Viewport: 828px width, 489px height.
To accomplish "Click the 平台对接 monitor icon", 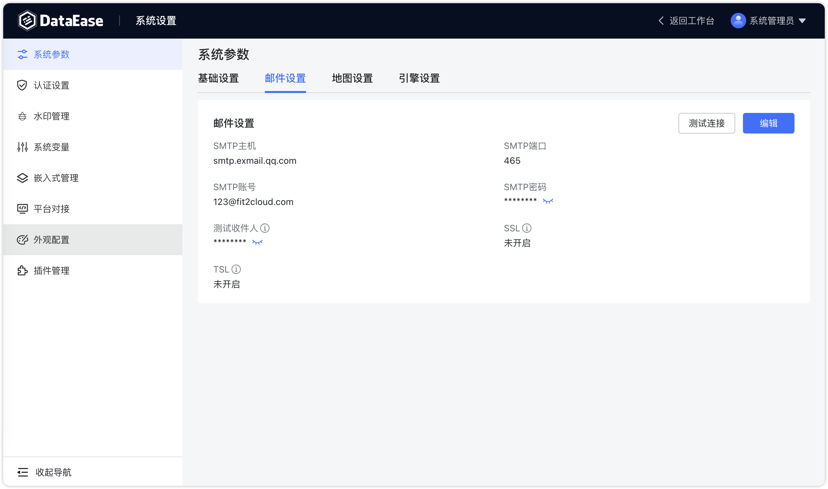I will pos(22,208).
